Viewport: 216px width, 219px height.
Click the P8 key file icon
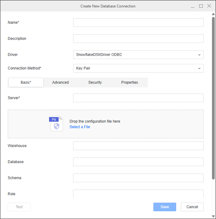pyautogui.click(x=56, y=124)
